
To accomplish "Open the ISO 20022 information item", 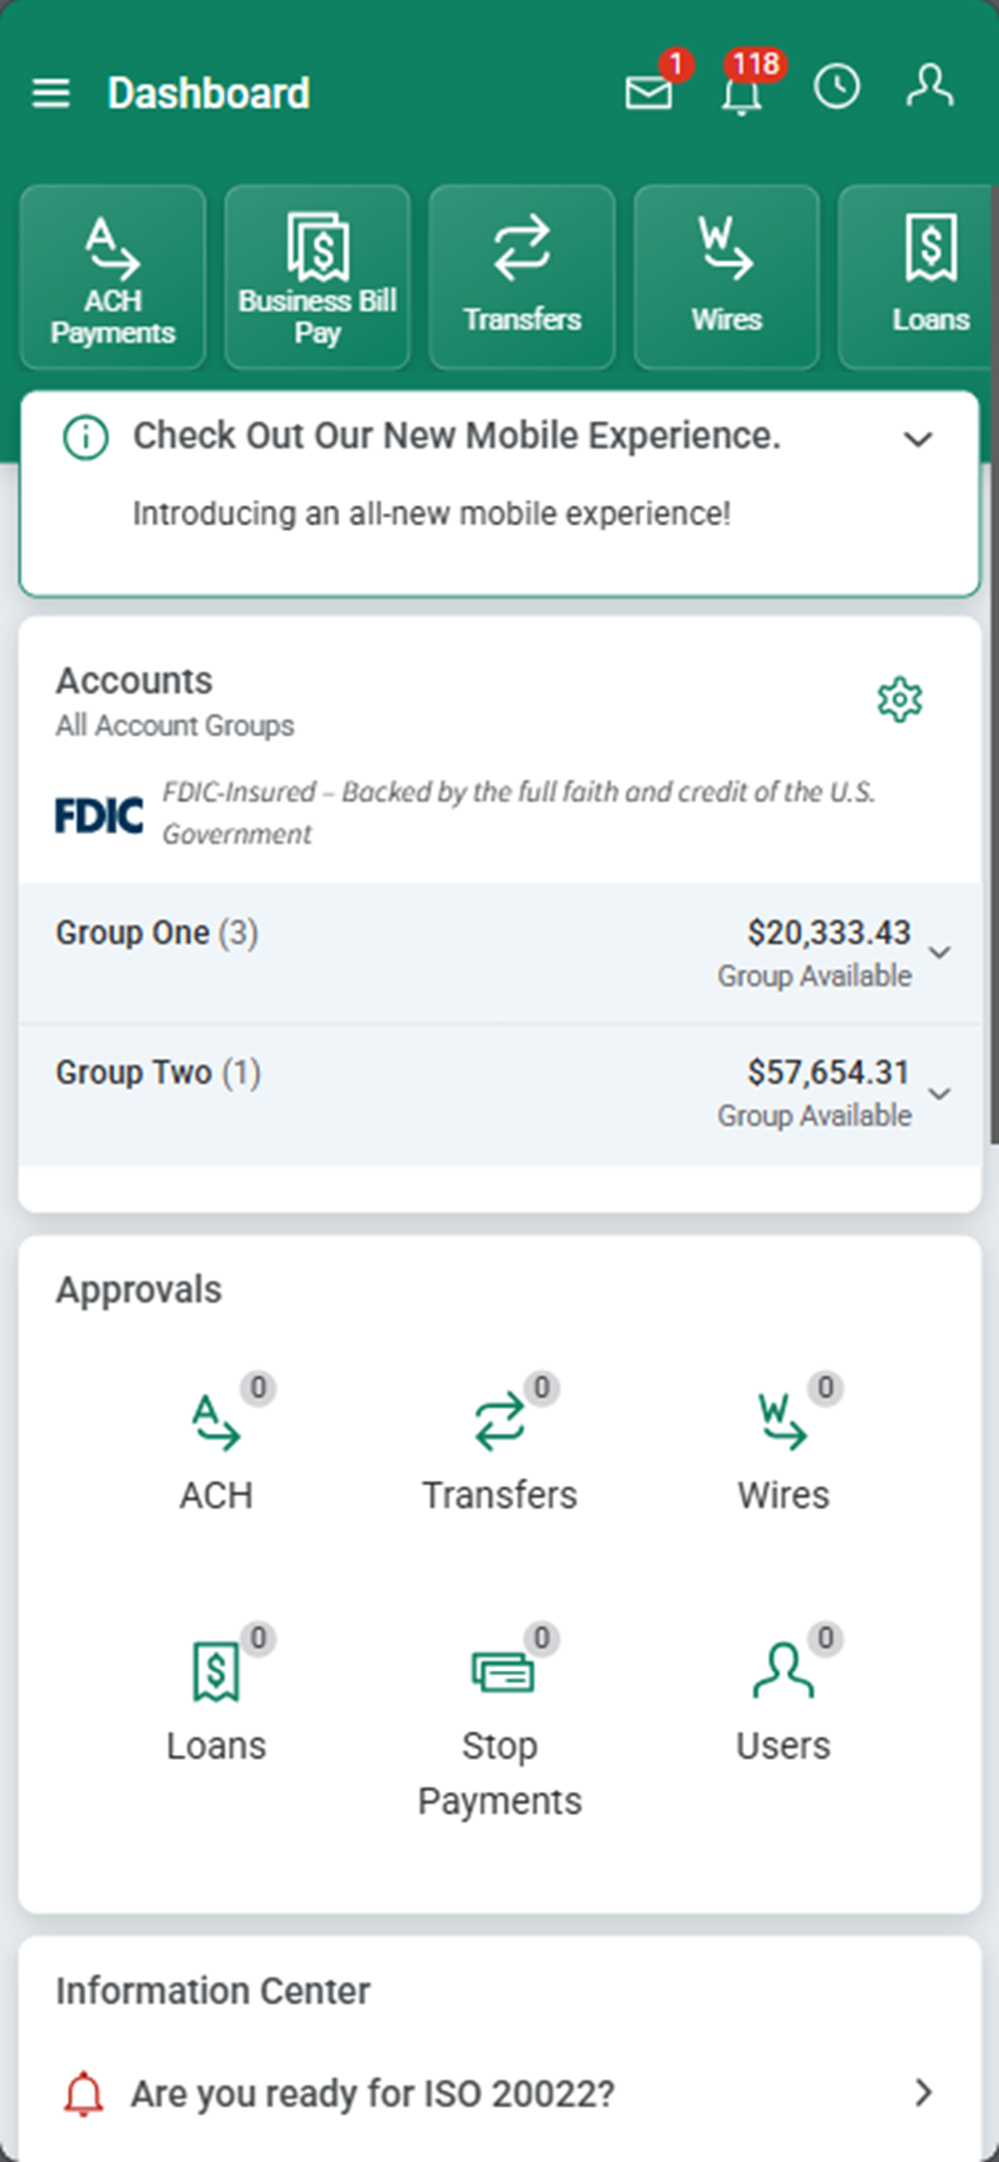I will coord(500,2093).
